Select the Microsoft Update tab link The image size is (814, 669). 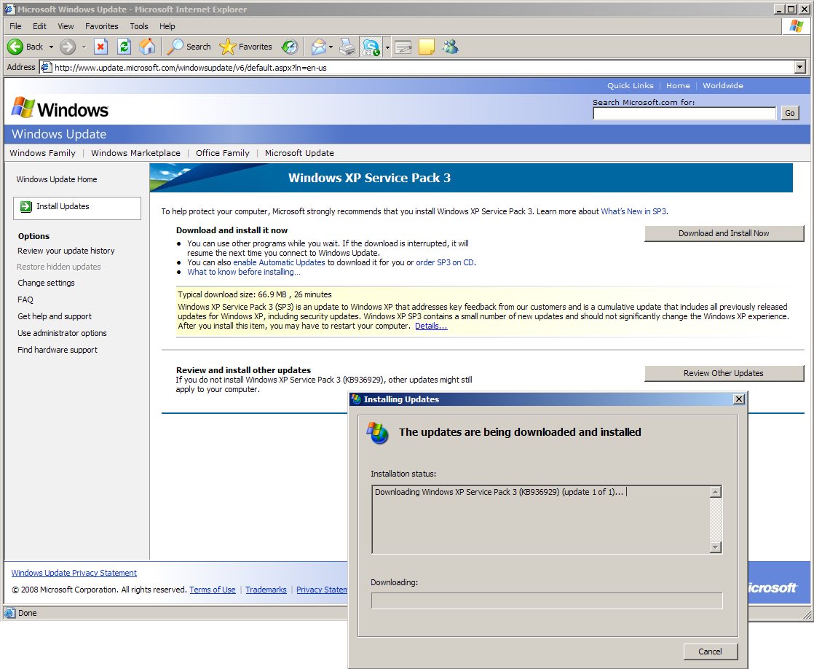[299, 153]
